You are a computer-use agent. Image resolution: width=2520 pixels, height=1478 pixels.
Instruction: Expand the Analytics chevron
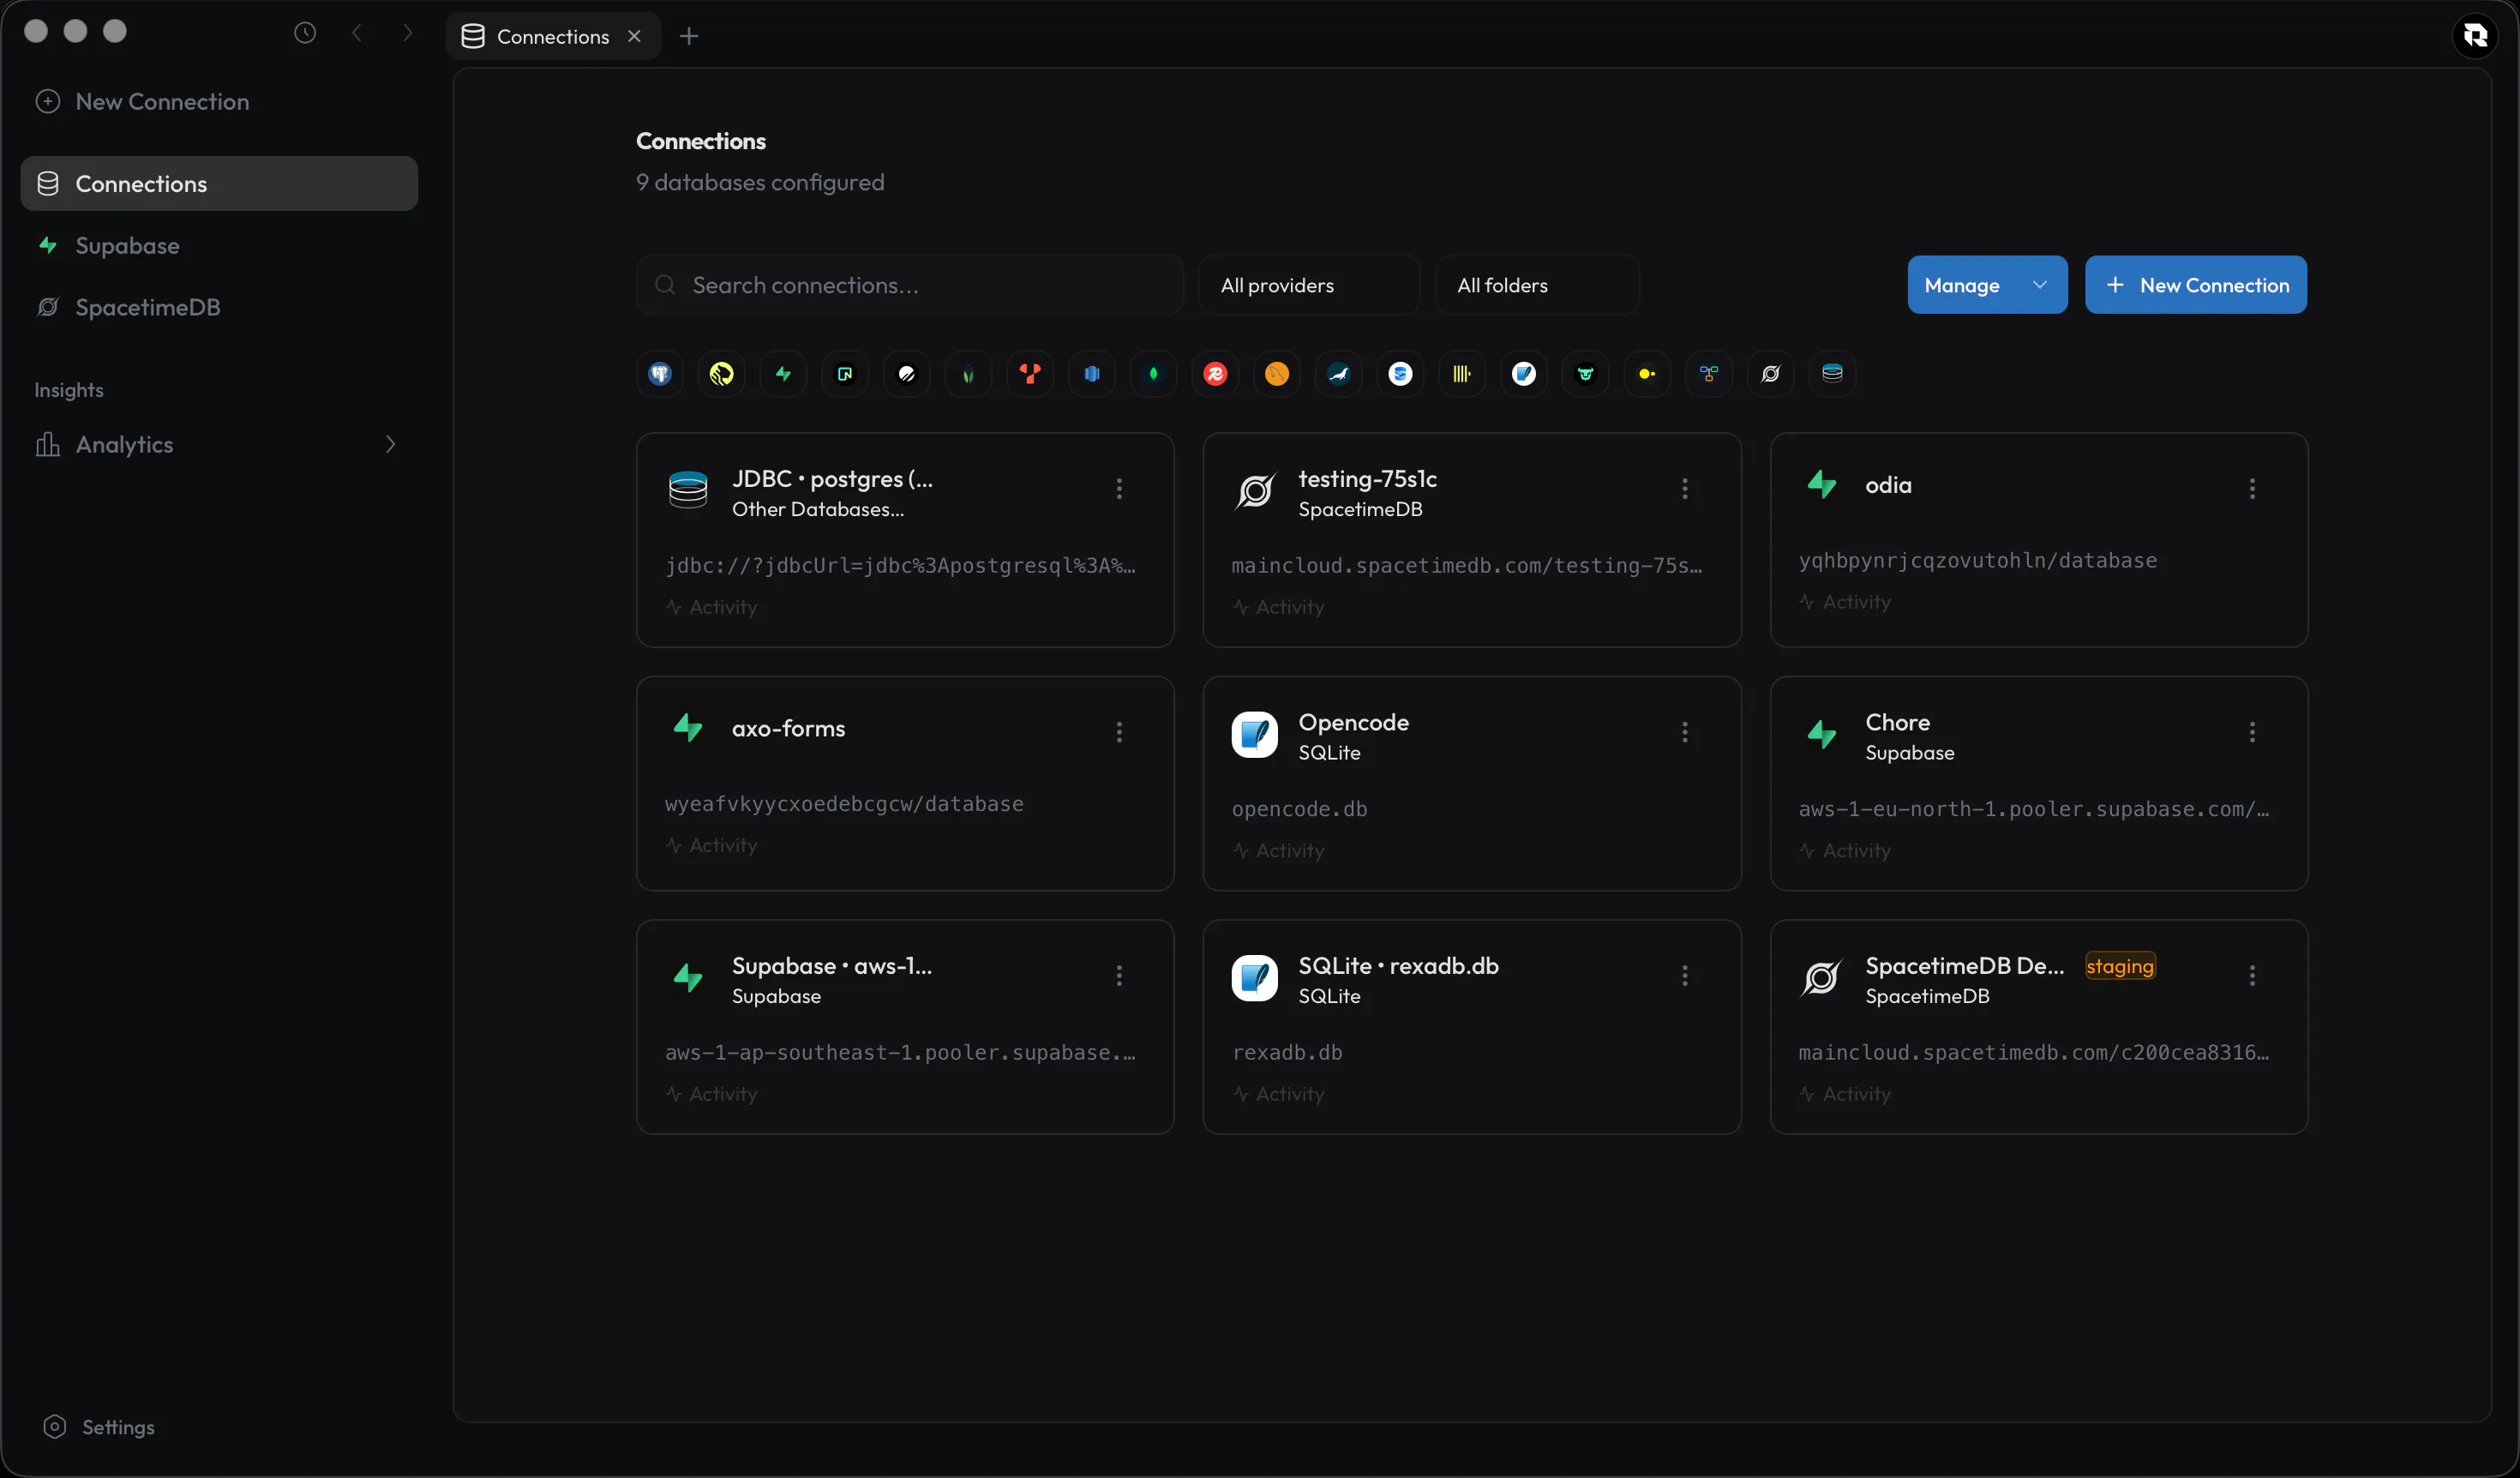click(390, 444)
